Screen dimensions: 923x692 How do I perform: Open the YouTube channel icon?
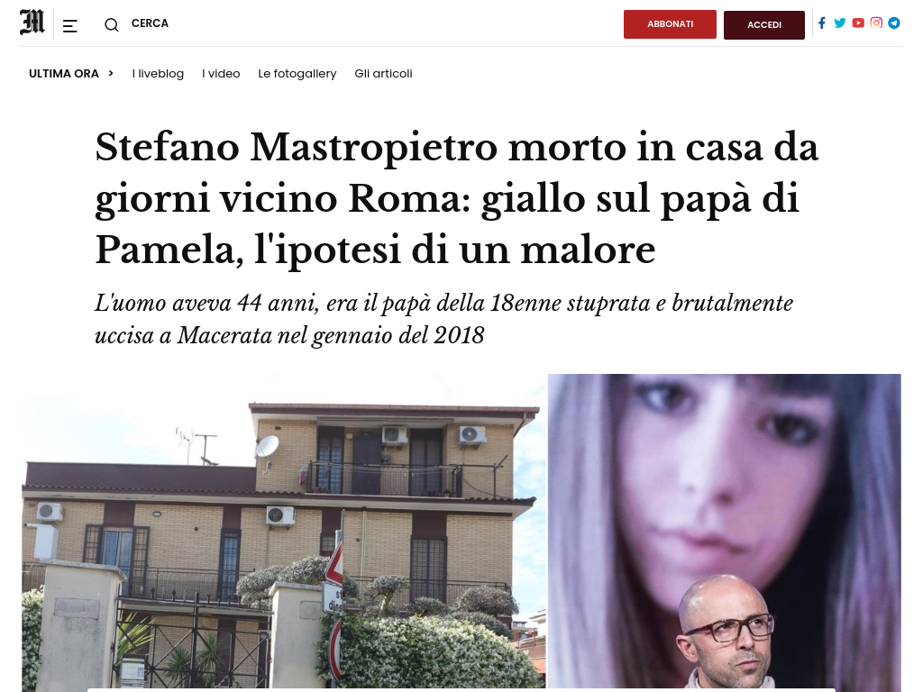pos(858,23)
